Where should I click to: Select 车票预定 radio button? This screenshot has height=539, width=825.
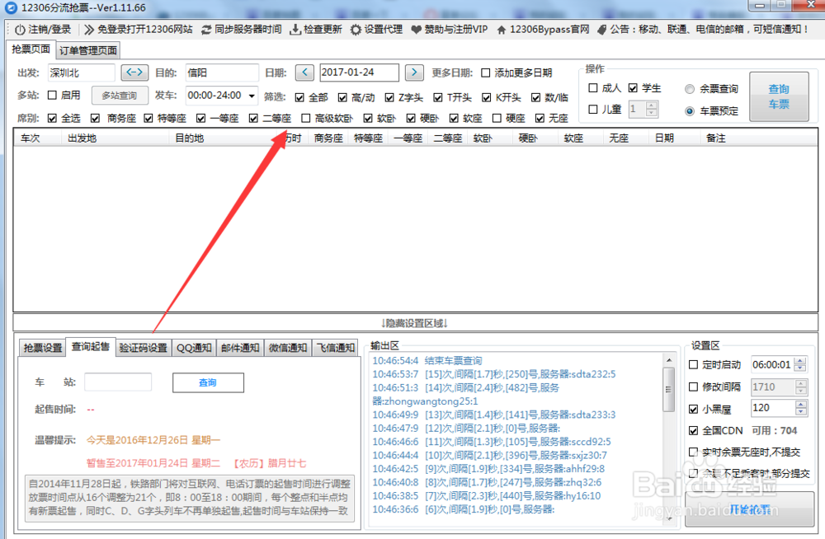coord(689,111)
